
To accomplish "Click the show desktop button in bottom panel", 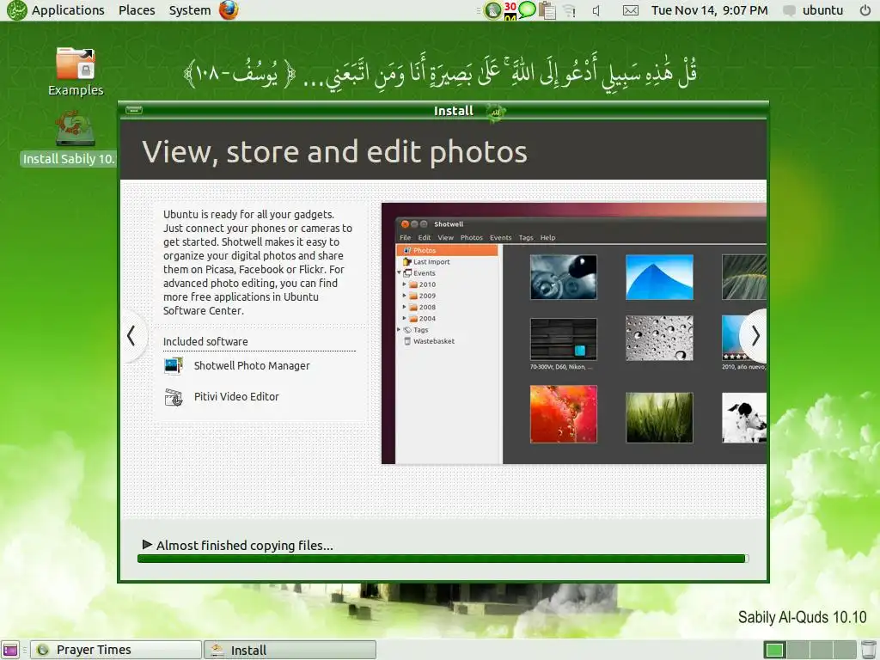I will pos(10,650).
